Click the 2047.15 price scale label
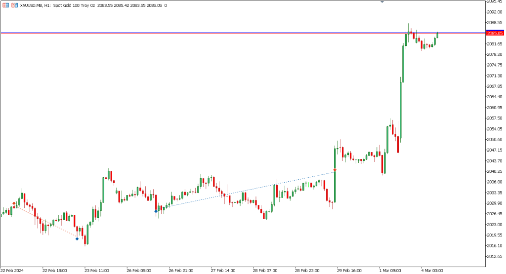 tap(495, 150)
